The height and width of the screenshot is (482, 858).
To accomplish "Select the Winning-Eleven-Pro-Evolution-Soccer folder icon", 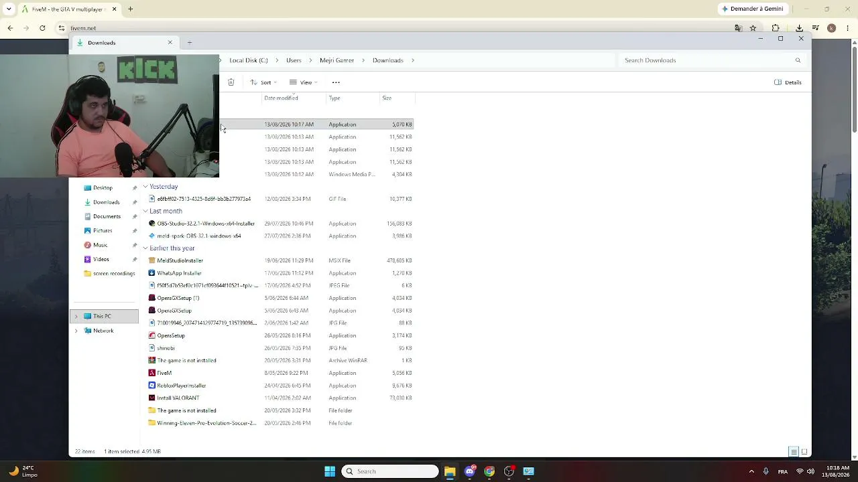I will pyautogui.click(x=151, y=423).
